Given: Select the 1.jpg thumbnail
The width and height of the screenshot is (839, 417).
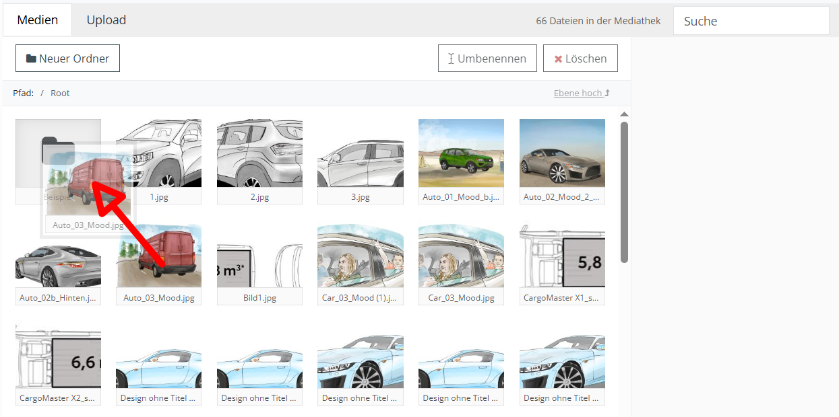Looking at the screenshot, I should click(168, 153).
